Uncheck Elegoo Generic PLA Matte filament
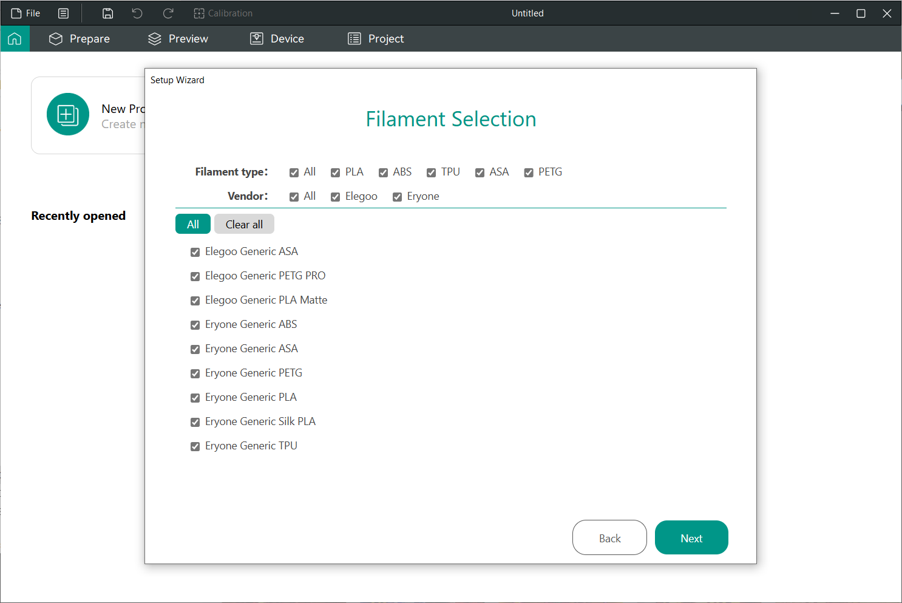This screenshot has width=902, height=603. click(x=195, y=301)
